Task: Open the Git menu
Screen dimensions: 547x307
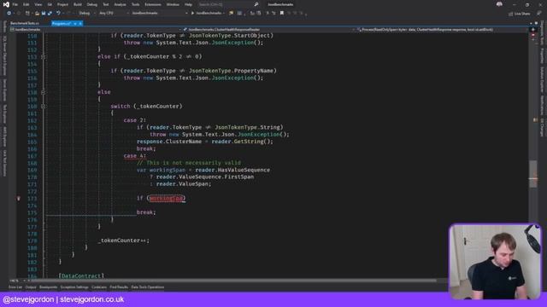Action: pyautogui.click(x=50, y=4)
